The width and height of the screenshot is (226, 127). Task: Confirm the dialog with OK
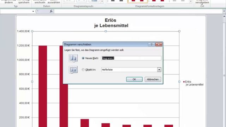134,79
